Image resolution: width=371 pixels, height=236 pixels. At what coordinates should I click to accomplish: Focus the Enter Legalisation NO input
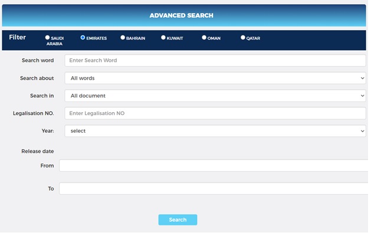(215, 113)
